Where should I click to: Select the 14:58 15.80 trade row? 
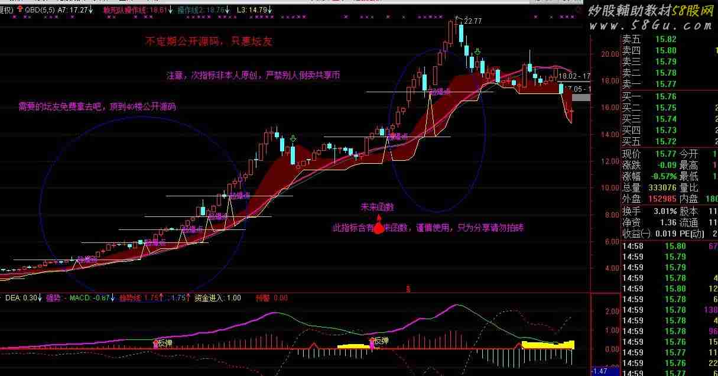click(670, 246)
